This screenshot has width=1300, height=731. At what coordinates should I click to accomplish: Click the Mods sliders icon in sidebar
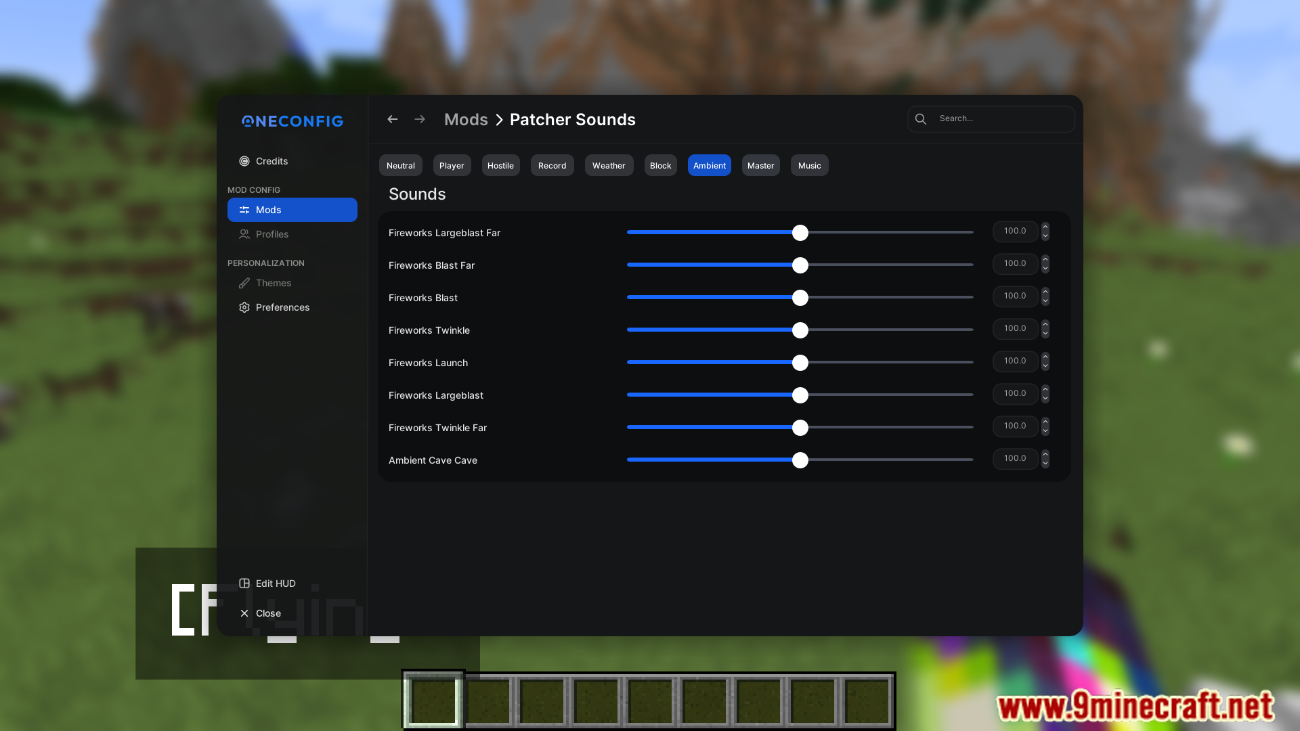click(x=244, y=210)
